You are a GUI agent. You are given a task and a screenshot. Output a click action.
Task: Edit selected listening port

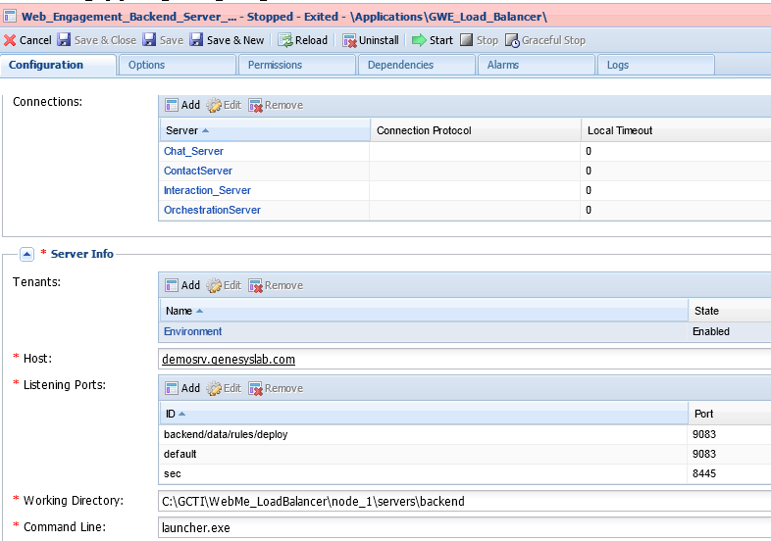click(224, 388)
